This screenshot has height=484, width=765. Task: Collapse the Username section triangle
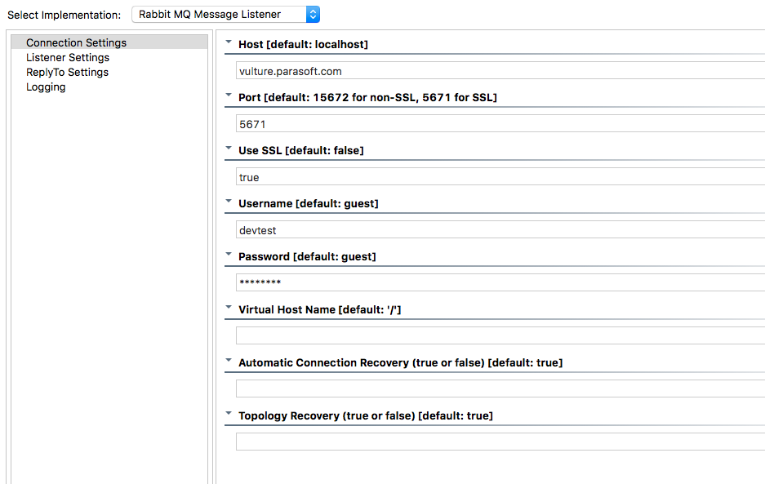[229, 202]
